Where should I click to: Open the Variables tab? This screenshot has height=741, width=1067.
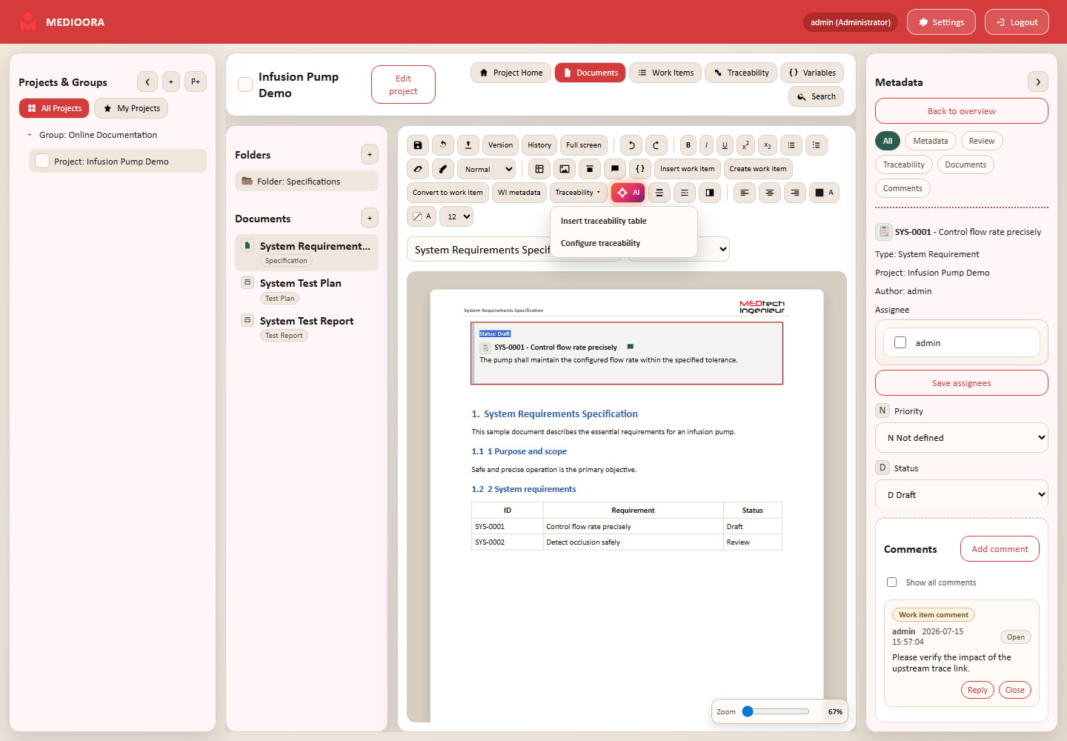[x=812, y=73]
